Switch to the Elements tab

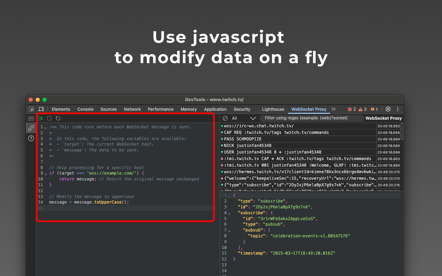tap(61, 109)
